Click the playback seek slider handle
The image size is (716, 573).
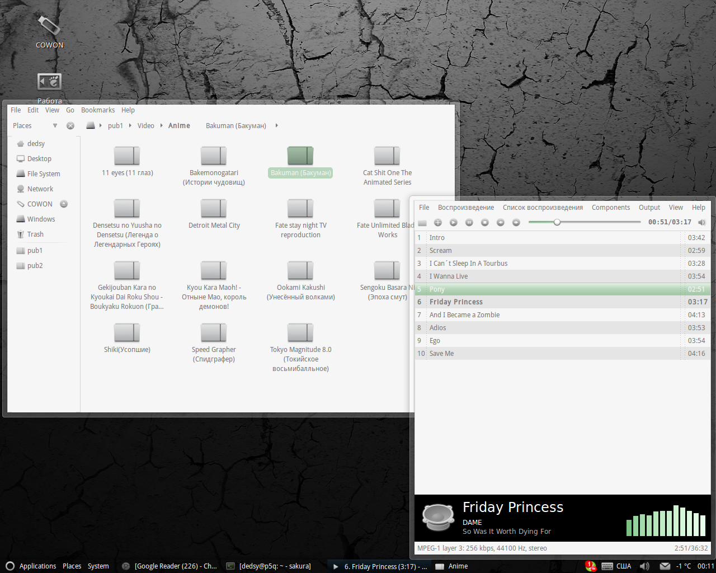click(557, 222)
